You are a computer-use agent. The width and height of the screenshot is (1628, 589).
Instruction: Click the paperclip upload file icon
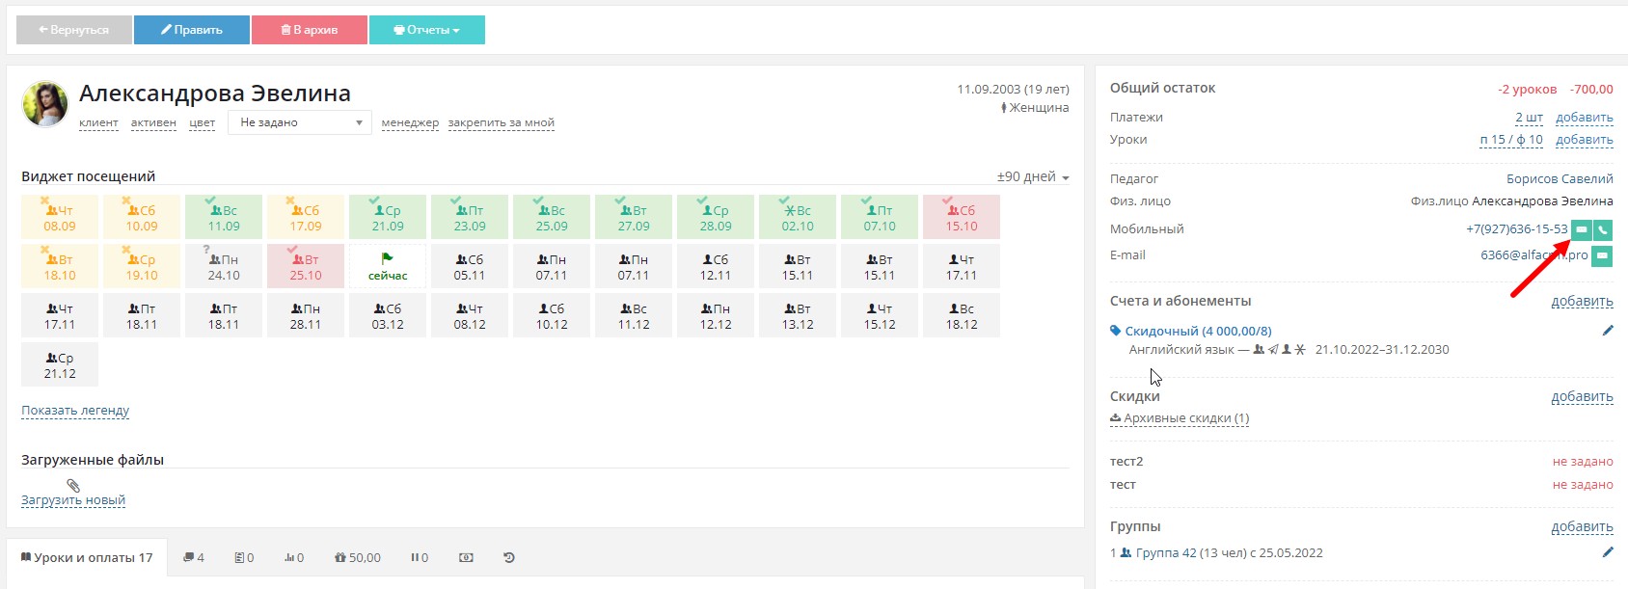(73, 486)
